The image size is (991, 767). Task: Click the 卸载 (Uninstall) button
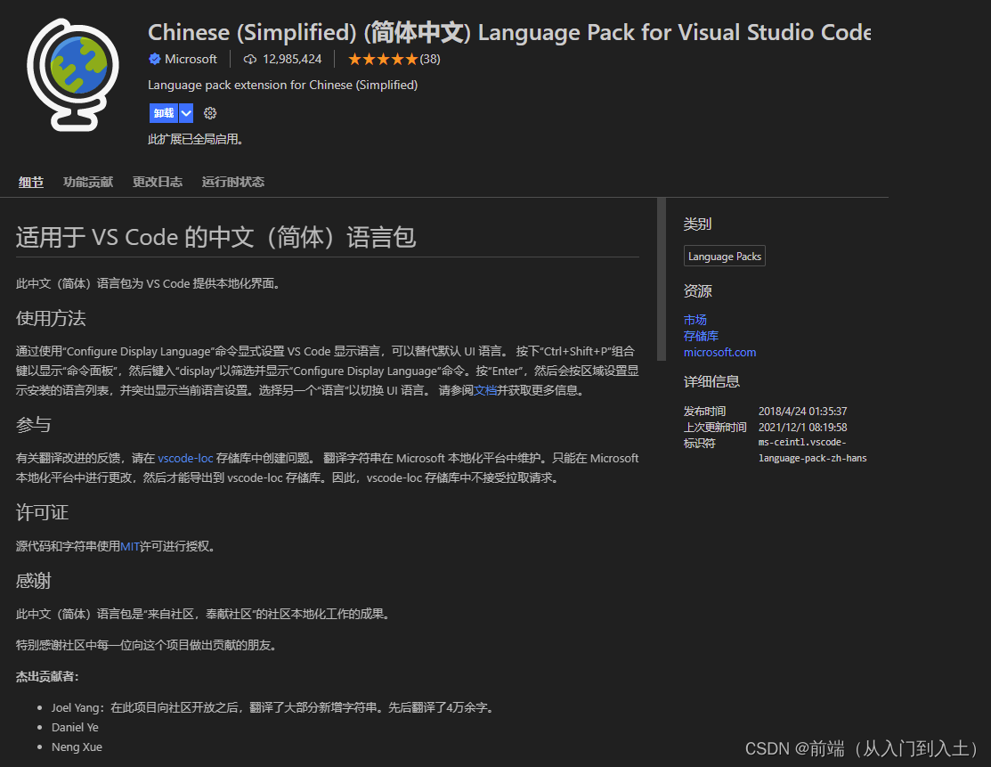(x=164, y=113)
